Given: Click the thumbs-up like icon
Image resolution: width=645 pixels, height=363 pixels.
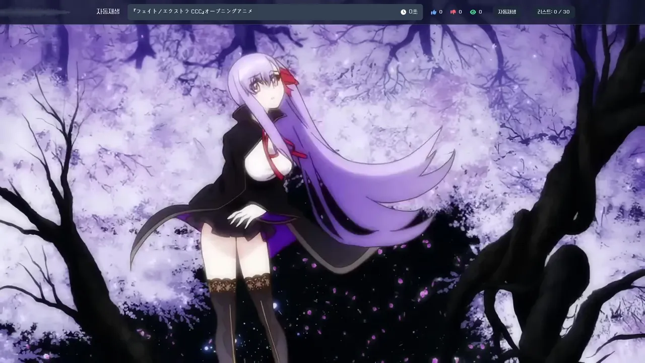Looking at the screenshot, I should point(433,12).
